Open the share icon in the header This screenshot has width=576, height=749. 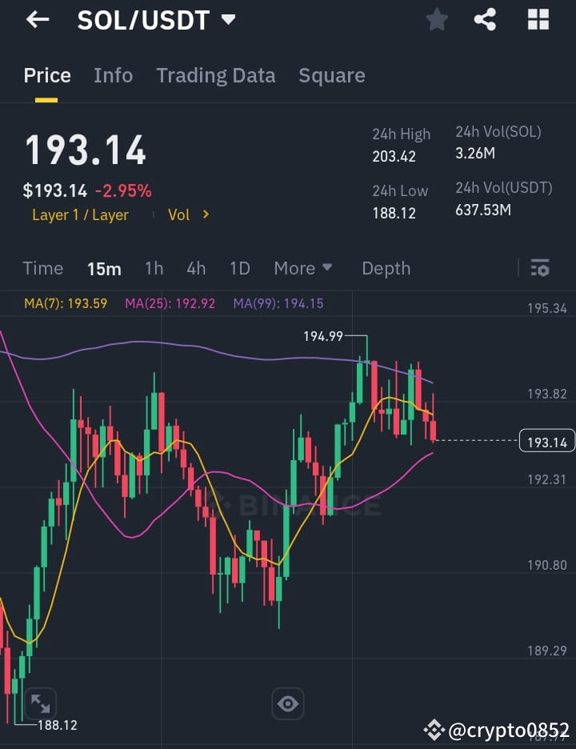point(485,20)
